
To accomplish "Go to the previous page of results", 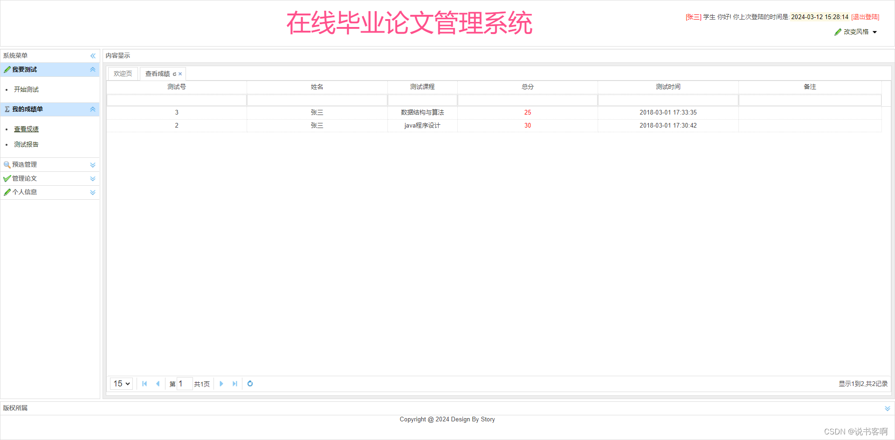I will 158,384.
